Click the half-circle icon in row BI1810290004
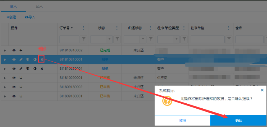This screenshot has width=267, height=127. pyautogui.click(x=35, y=69)
